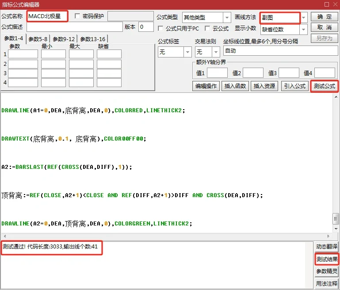Screen dimensions: 340x290
Task: Focus the 值2 input field
Action: (253, 73)
